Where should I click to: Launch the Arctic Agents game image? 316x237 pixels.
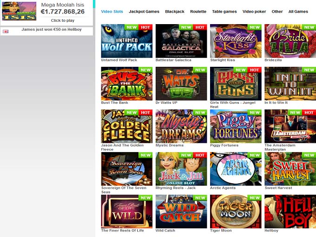pos(236,169)
